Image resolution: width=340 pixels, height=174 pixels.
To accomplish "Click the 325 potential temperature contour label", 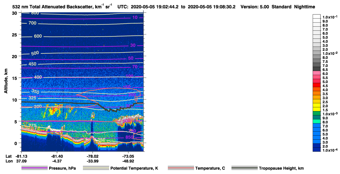I will pyautogui.click(x=33, y=98).
